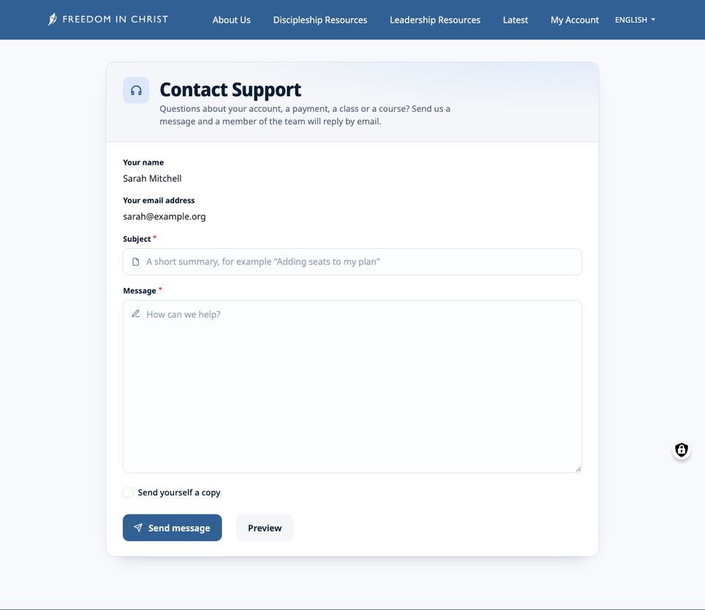Open the Discipleship Resources menu
Screen dimensions: 705x610
pos(320,20)
